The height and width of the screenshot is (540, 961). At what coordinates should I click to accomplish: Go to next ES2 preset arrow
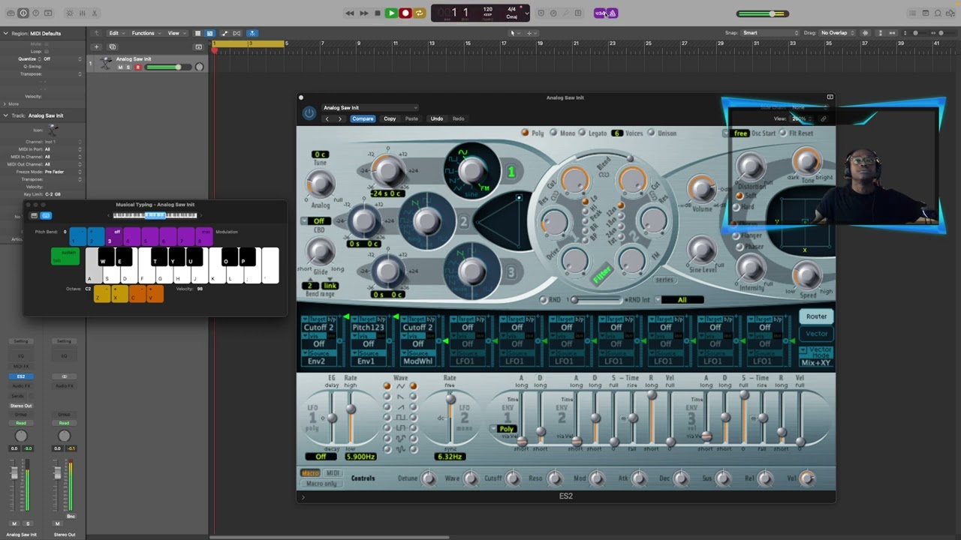339,118
